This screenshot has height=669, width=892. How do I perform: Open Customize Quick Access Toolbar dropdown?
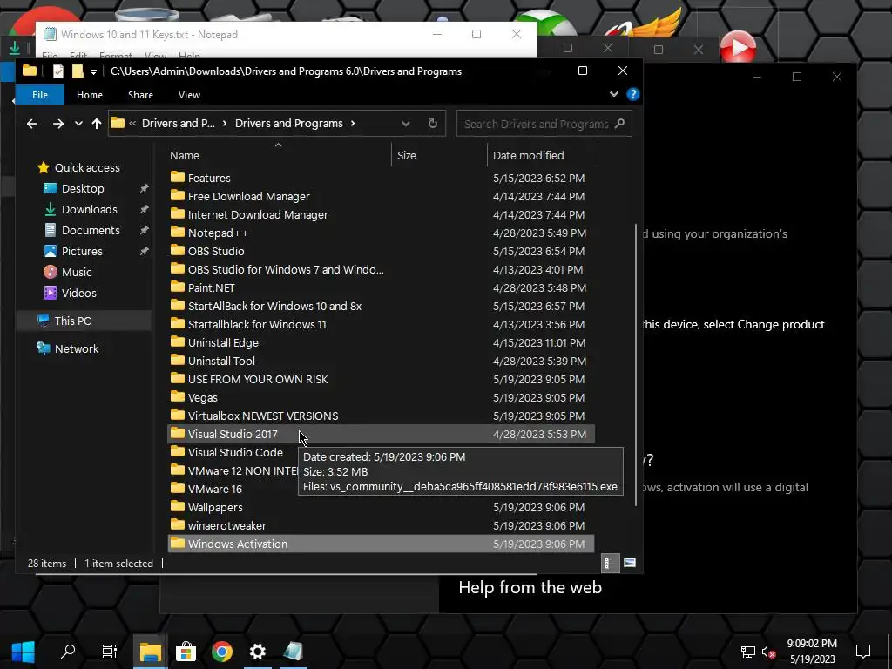pyautogui.click(x=94, y=71)
